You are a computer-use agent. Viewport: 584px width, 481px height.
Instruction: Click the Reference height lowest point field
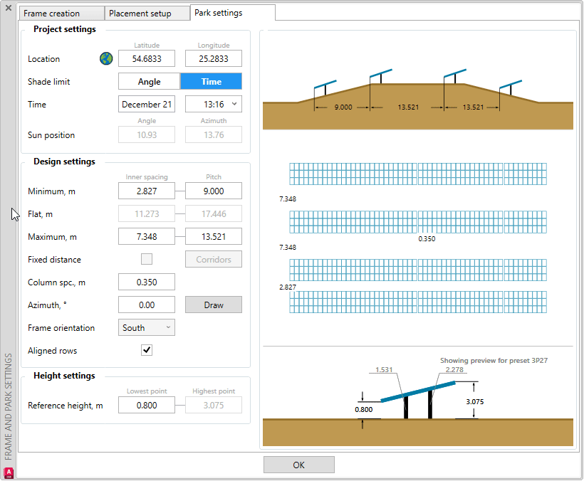(146, 406)
